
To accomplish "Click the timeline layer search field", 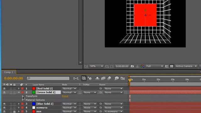I will (48, 78).
